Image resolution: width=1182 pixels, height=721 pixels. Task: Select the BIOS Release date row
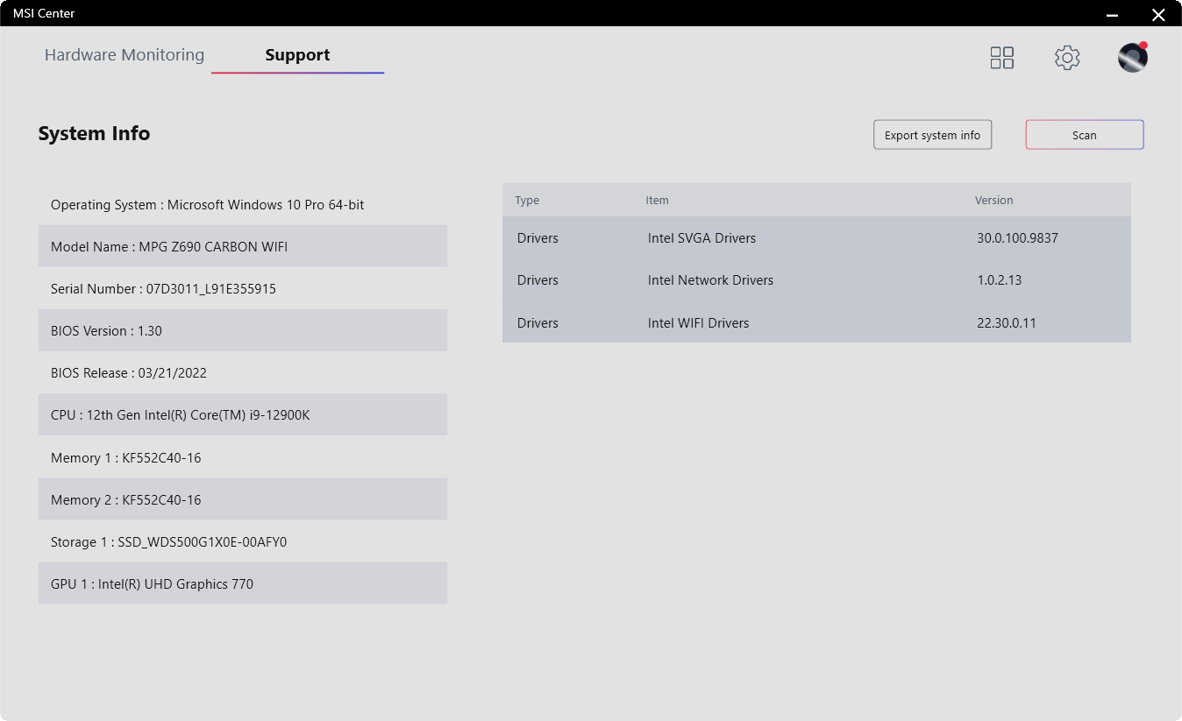[243, 372]
